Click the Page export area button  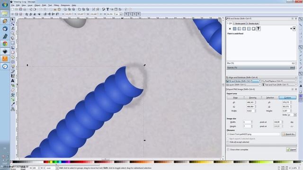[x=235, y=98]
